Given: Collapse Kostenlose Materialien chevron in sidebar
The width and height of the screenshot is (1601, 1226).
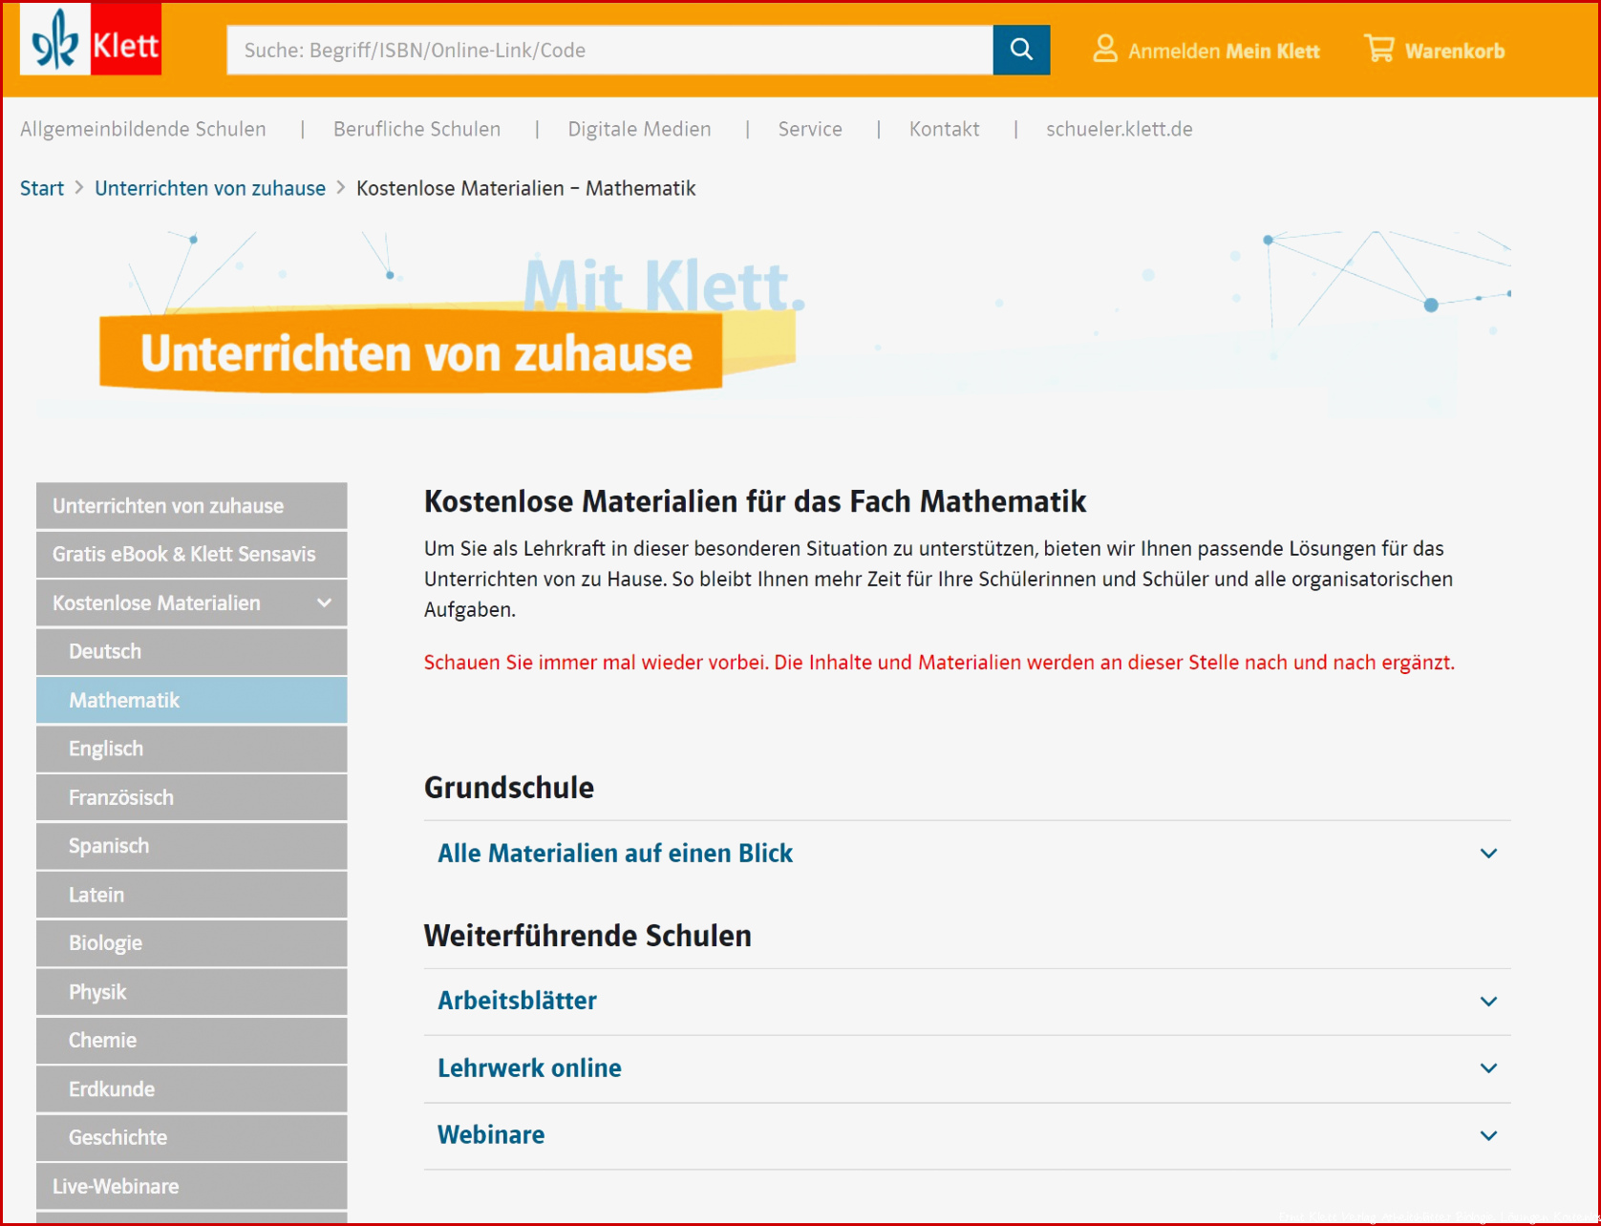Looking at the screenshot, I should tap(324, 602).
